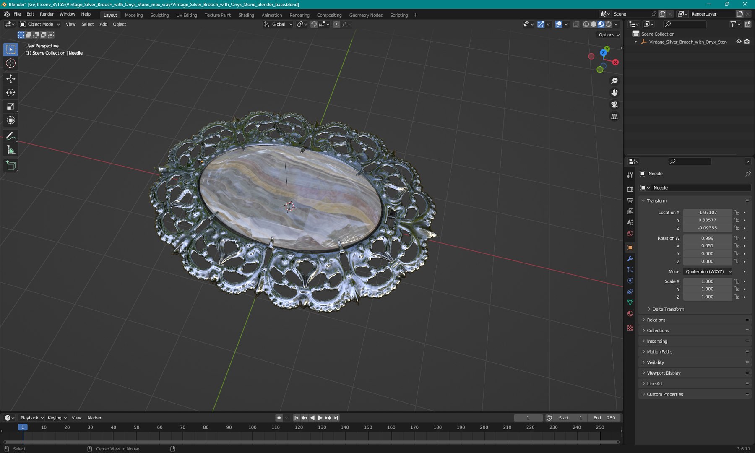755x453 pixels.
Task: Jump to the last frame
Action: 336,418
